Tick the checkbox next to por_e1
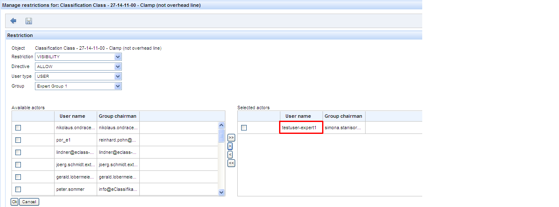Screen dimensions: 559x207 point(18,140)
